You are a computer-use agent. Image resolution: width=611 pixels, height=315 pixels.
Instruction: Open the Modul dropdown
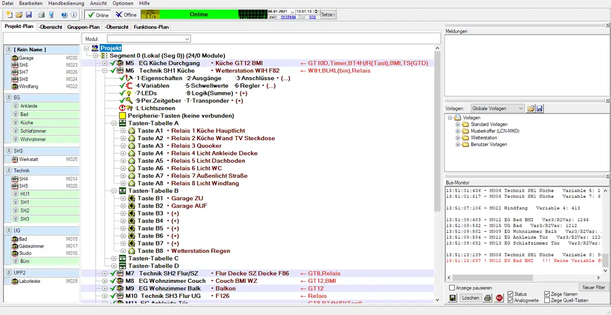point(187,39)
